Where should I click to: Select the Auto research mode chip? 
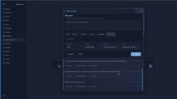point(68,34)
